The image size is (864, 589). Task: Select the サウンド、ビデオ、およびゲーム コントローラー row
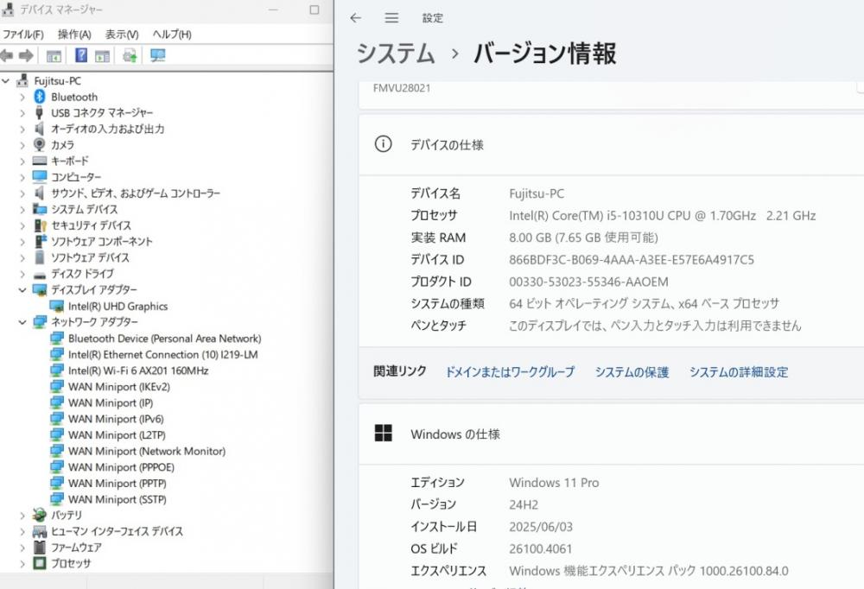click(135, 193)
